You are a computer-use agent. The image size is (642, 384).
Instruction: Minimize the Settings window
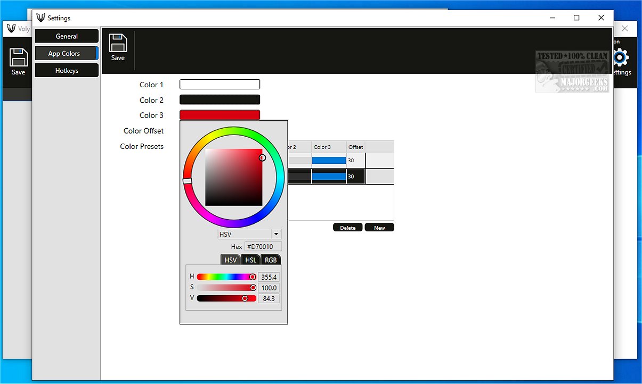pyautogui.click(x=552, y=18)
